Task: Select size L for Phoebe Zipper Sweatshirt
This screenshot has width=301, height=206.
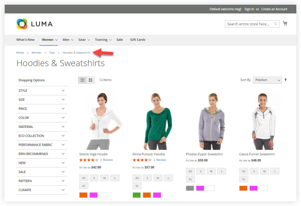Action: click(221, 171)
